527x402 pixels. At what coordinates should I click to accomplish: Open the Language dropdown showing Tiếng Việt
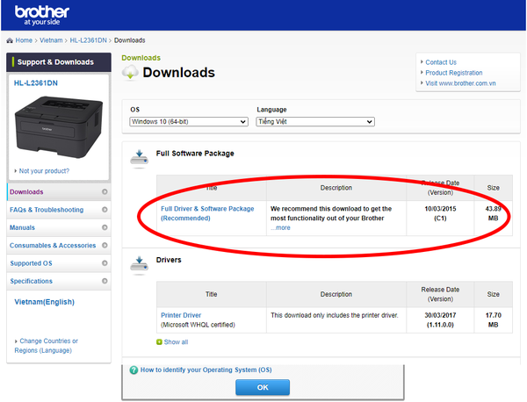click(x=315, y=122)
